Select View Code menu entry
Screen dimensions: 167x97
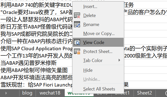coord(98,42)
